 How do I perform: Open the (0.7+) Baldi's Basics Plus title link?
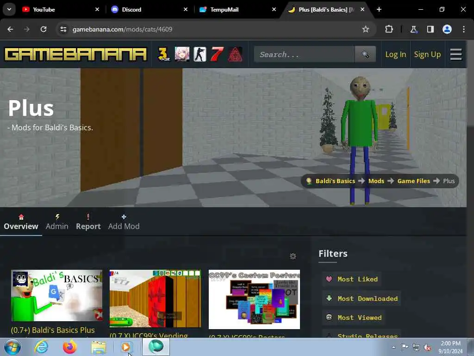[x=53, y=330]
